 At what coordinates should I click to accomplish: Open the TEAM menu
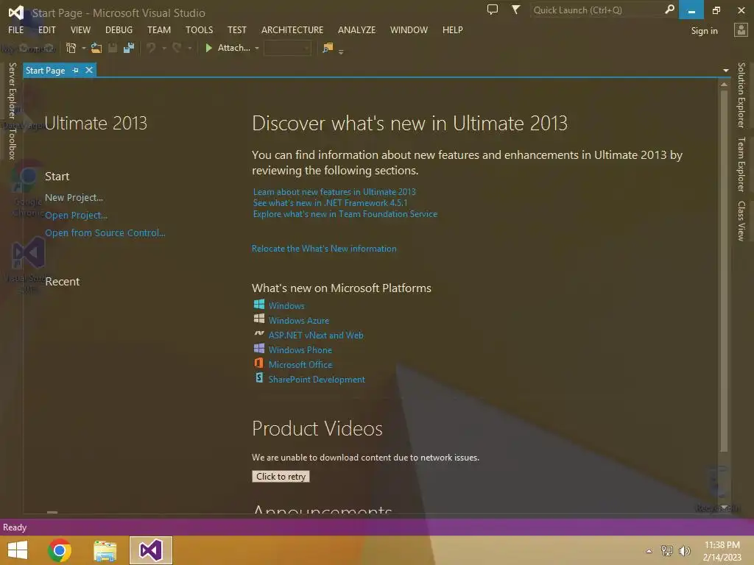(x=159, y=29)
